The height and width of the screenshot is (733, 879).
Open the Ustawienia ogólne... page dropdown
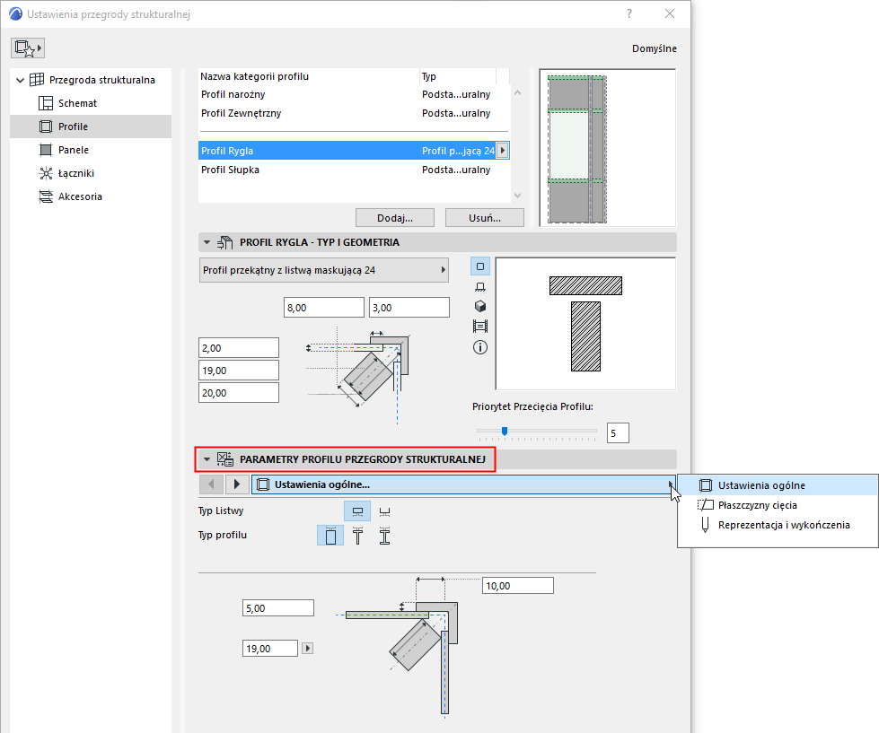[463, 484]
